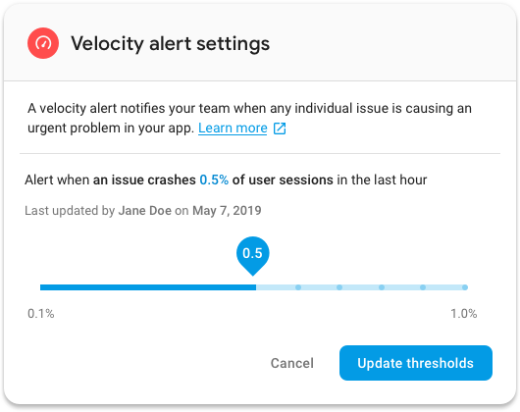Set threshold to the 0.6 tick dot
Viewport: 520px width, 412px height.
coord(298,287)
